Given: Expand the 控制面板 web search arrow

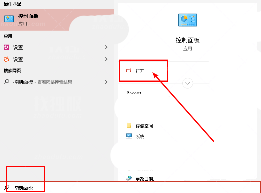Looking at the screenshot, I should tap(106, 82).
